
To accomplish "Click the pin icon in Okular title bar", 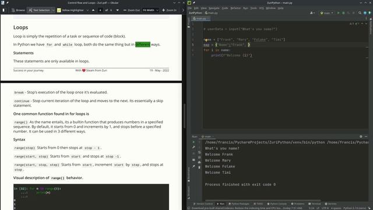I will click(x=8, y=2).
